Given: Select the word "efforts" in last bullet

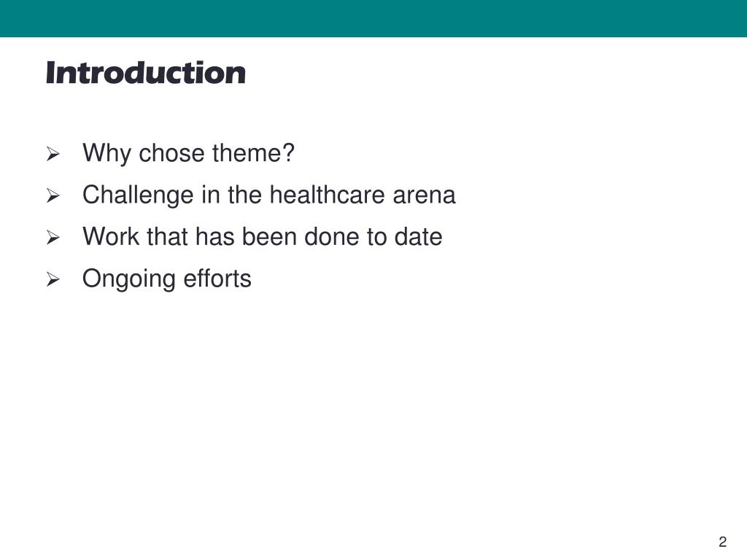Looking at the screenshot, I should (217, 279).
